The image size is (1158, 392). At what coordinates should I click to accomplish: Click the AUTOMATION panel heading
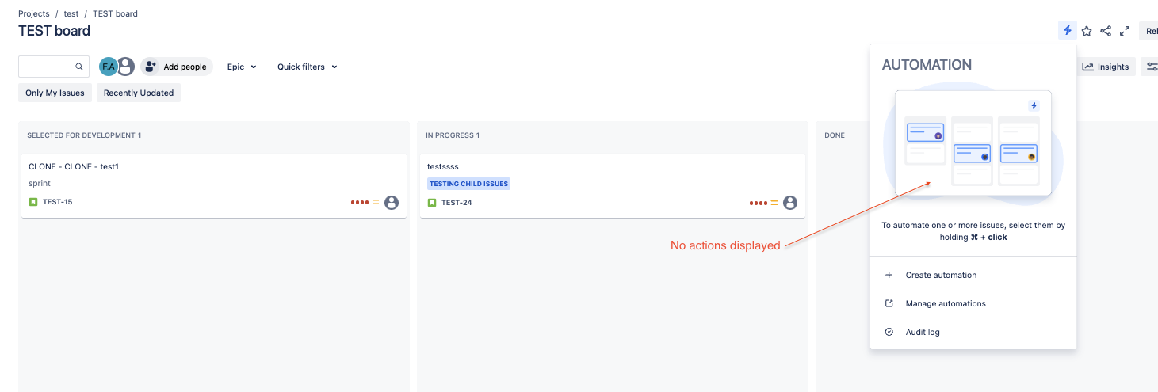point(927,65)
